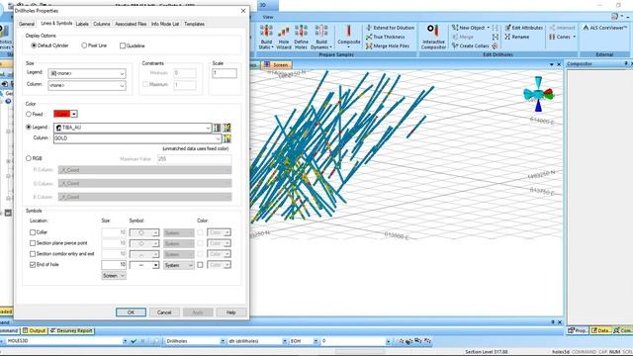The height and width of the screenshot is (356, 633).
Task: Click the End of hole size field
Action: pyautogui.click(x=114, y=265)
